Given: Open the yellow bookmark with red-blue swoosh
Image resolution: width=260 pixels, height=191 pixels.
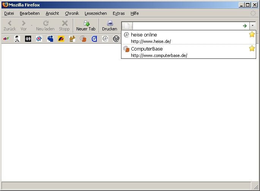Looking at the screenshot, I should (x=61, y=39).
